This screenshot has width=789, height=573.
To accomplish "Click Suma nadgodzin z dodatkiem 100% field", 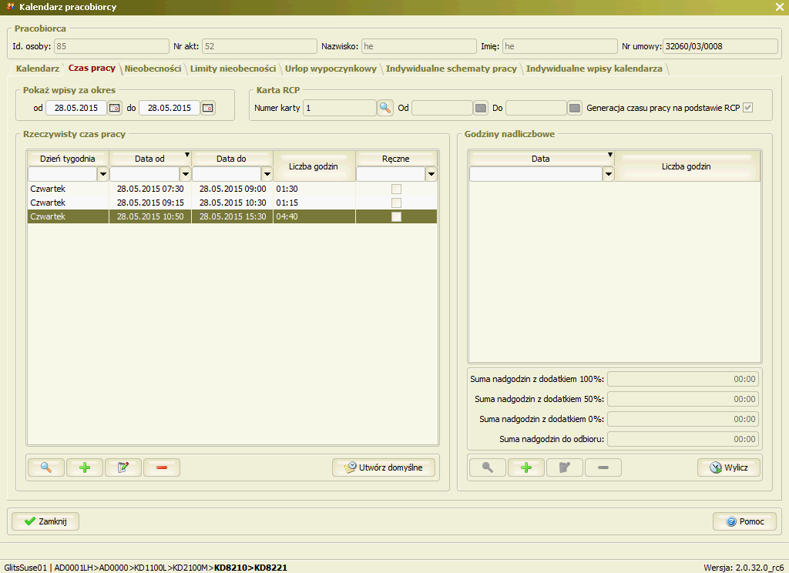I will (683, 379).
